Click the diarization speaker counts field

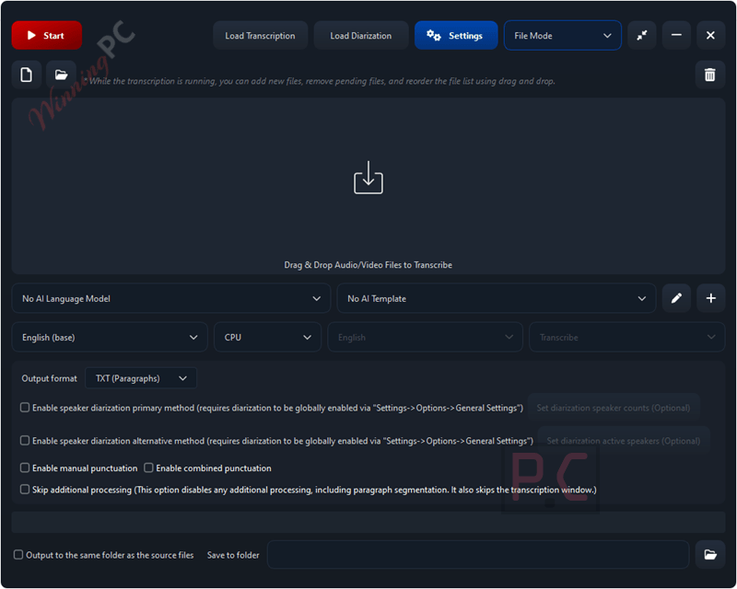614,408
